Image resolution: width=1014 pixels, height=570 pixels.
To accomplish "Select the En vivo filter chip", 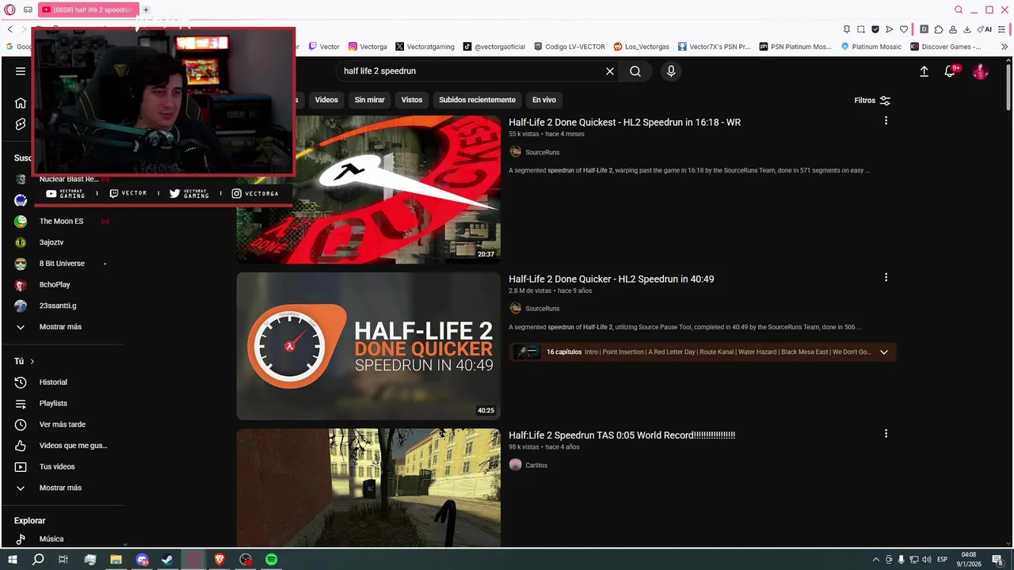I will pyautogui.click(x=543, y=100).
